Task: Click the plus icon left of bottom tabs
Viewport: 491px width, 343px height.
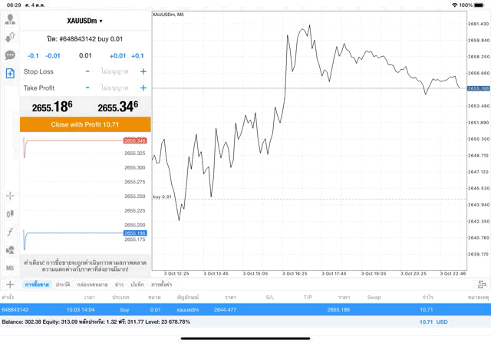Action: [9, 284]
